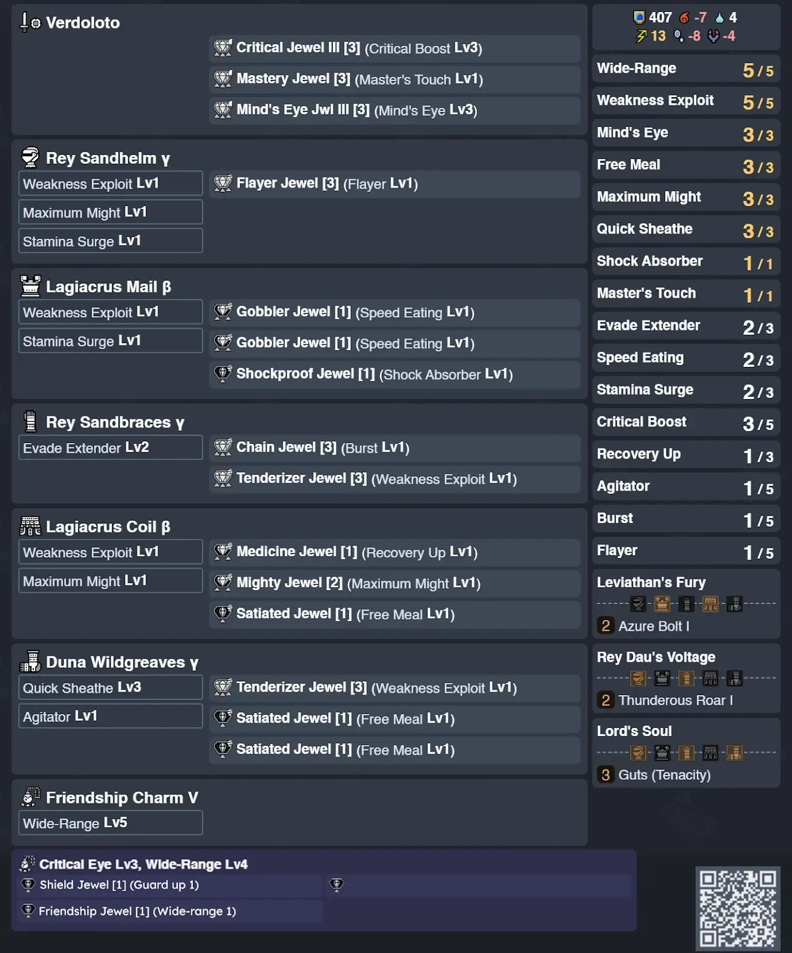Click the Quick Sheathe Lv3 skill box
Image resolution: width=792 pixels, height=953 pixels.
110,687
